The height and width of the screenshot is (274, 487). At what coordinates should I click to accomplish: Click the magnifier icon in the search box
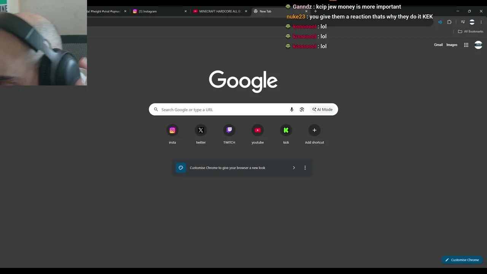tap(156, 110)
